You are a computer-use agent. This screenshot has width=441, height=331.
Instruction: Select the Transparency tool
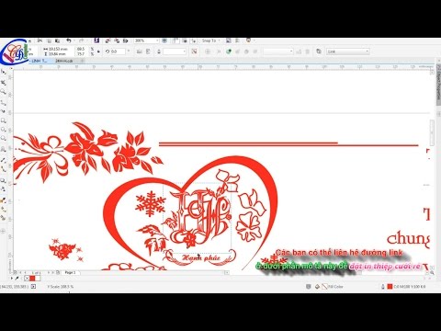point(4,189)
